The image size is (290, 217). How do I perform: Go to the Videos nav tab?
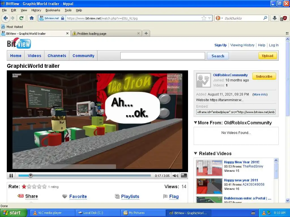[34, 56]
